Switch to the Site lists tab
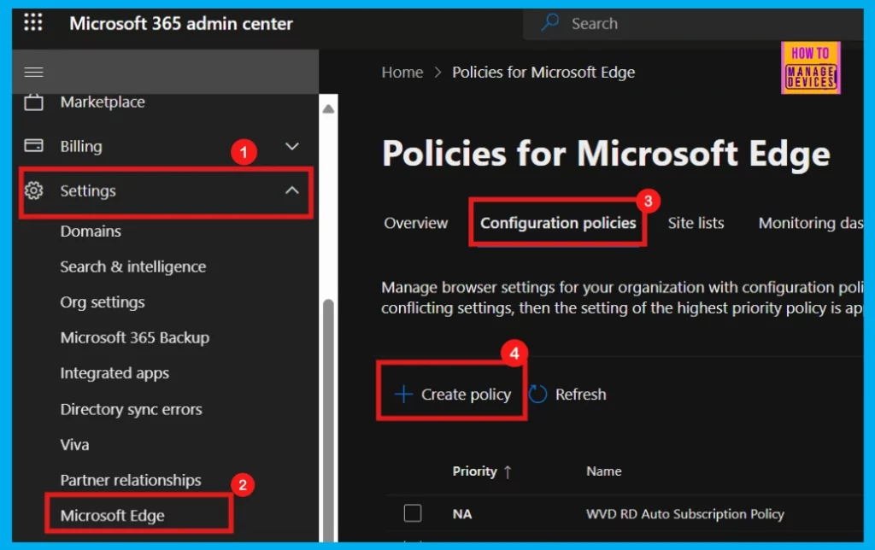 (696, 223)
